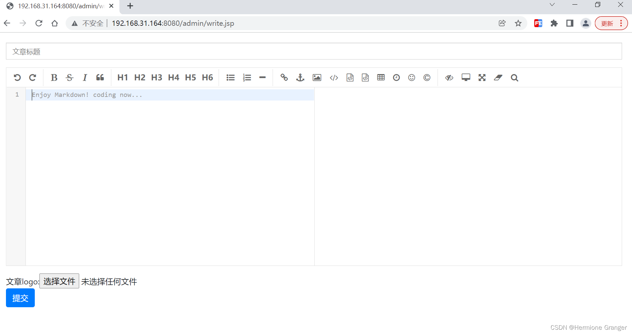The image size is (632, 334).
Task: Insert an ordered numbered list
Action: (247, 78)
